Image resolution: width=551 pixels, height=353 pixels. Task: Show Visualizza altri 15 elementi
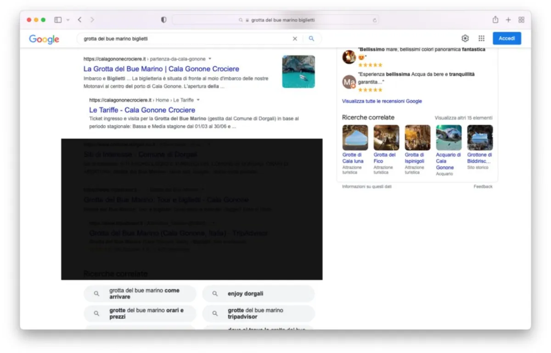[464, 118]
